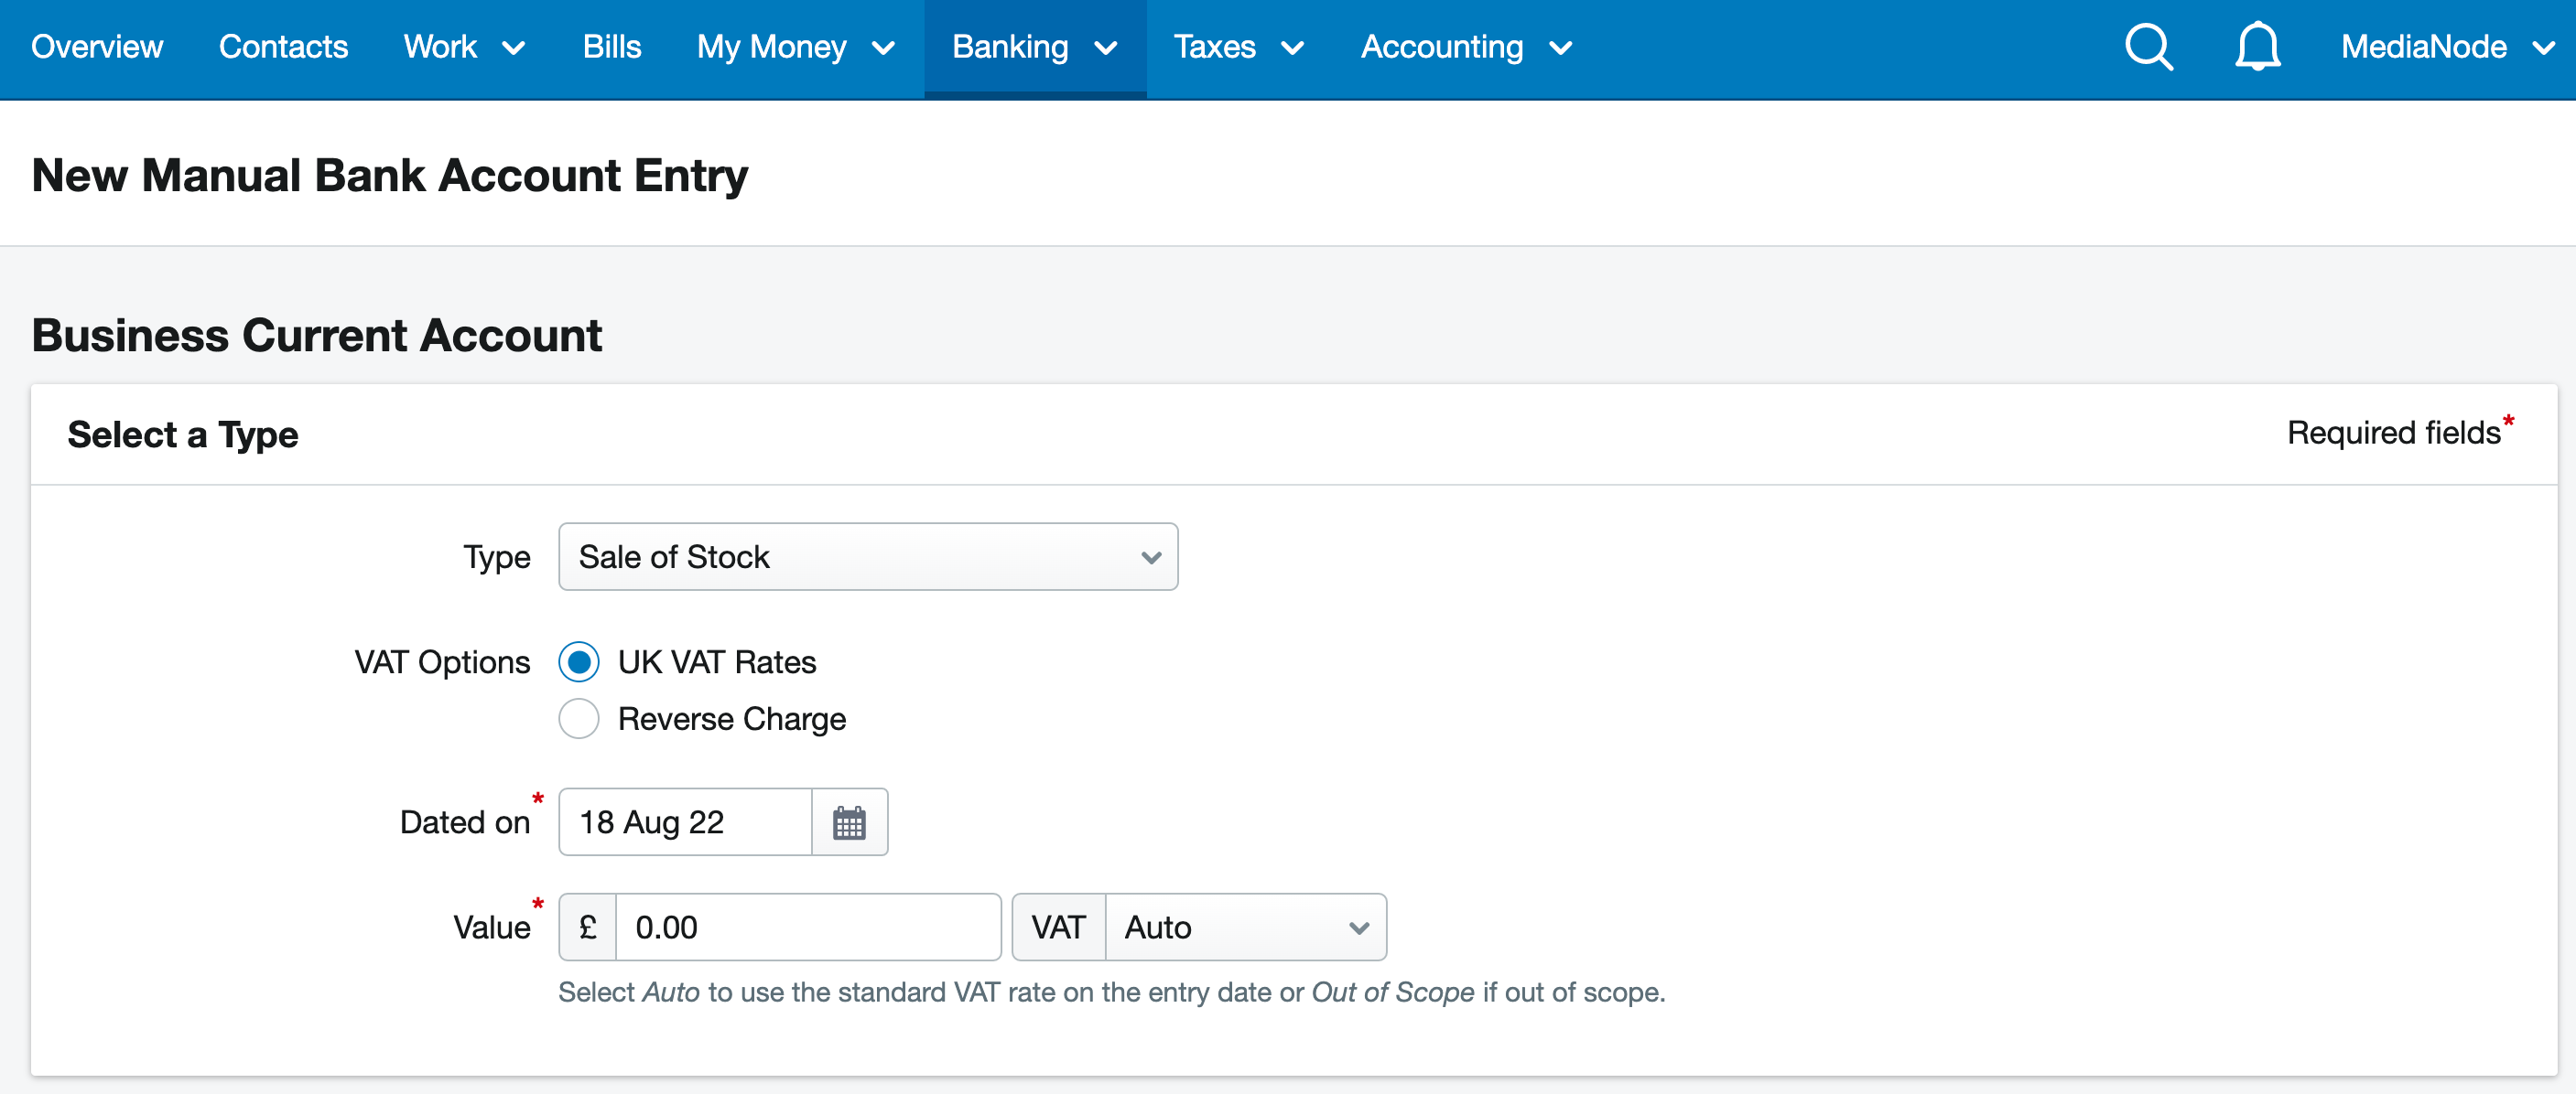Open the Type dropdown showing Sale of Stock

(x=868, y=557)
